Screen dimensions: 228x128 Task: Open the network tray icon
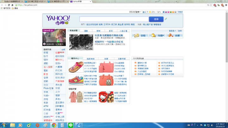click(x=208, y=125)
